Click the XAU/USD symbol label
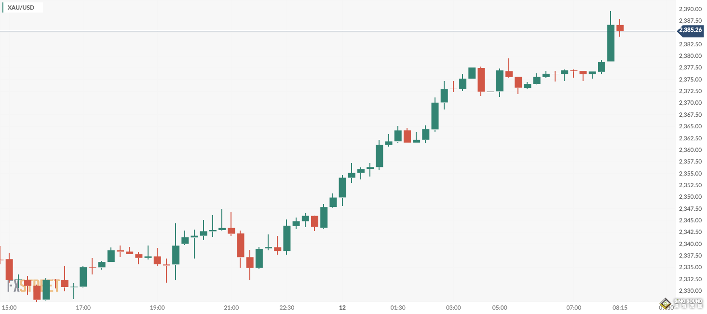The width and height of the screenshot is (707, 314). click(x=21, y=8)
